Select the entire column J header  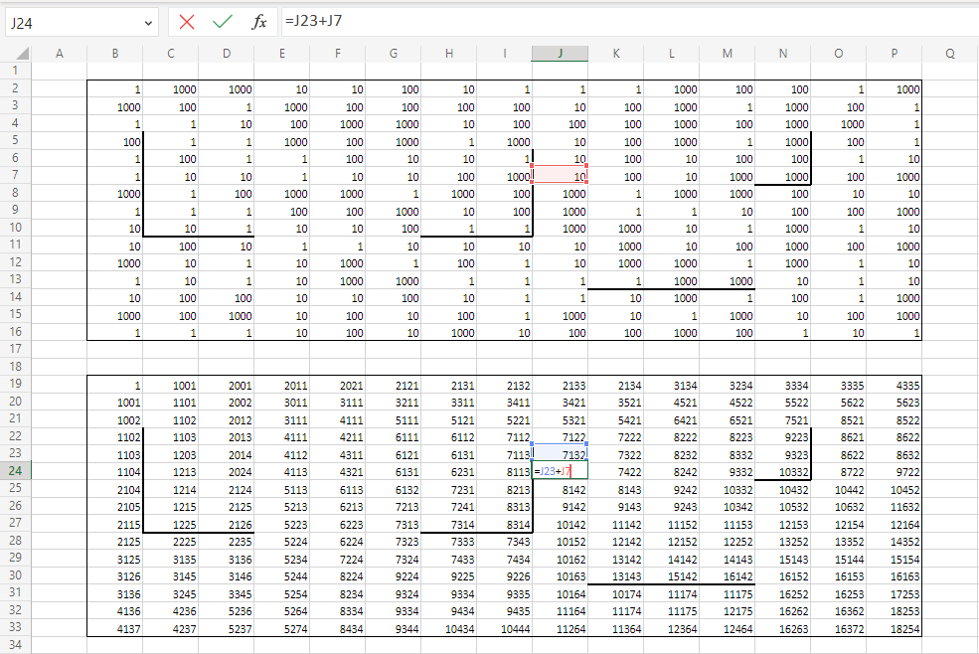pyautogui.click(x=560, y=54)
